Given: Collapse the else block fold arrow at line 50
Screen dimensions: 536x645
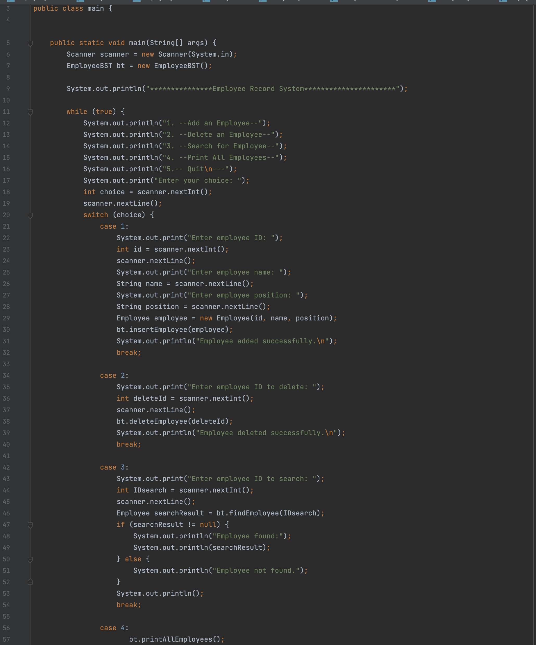Looking at the screenshot, I should coord(30,559).
